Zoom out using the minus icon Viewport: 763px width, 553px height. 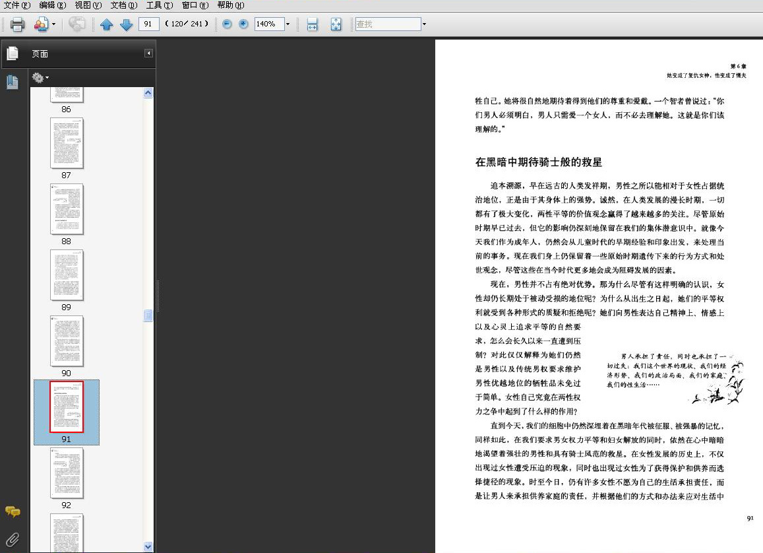tap(227, 24)
